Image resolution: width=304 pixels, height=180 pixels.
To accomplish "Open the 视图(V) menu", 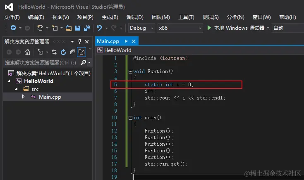I will tap(61, 17).
